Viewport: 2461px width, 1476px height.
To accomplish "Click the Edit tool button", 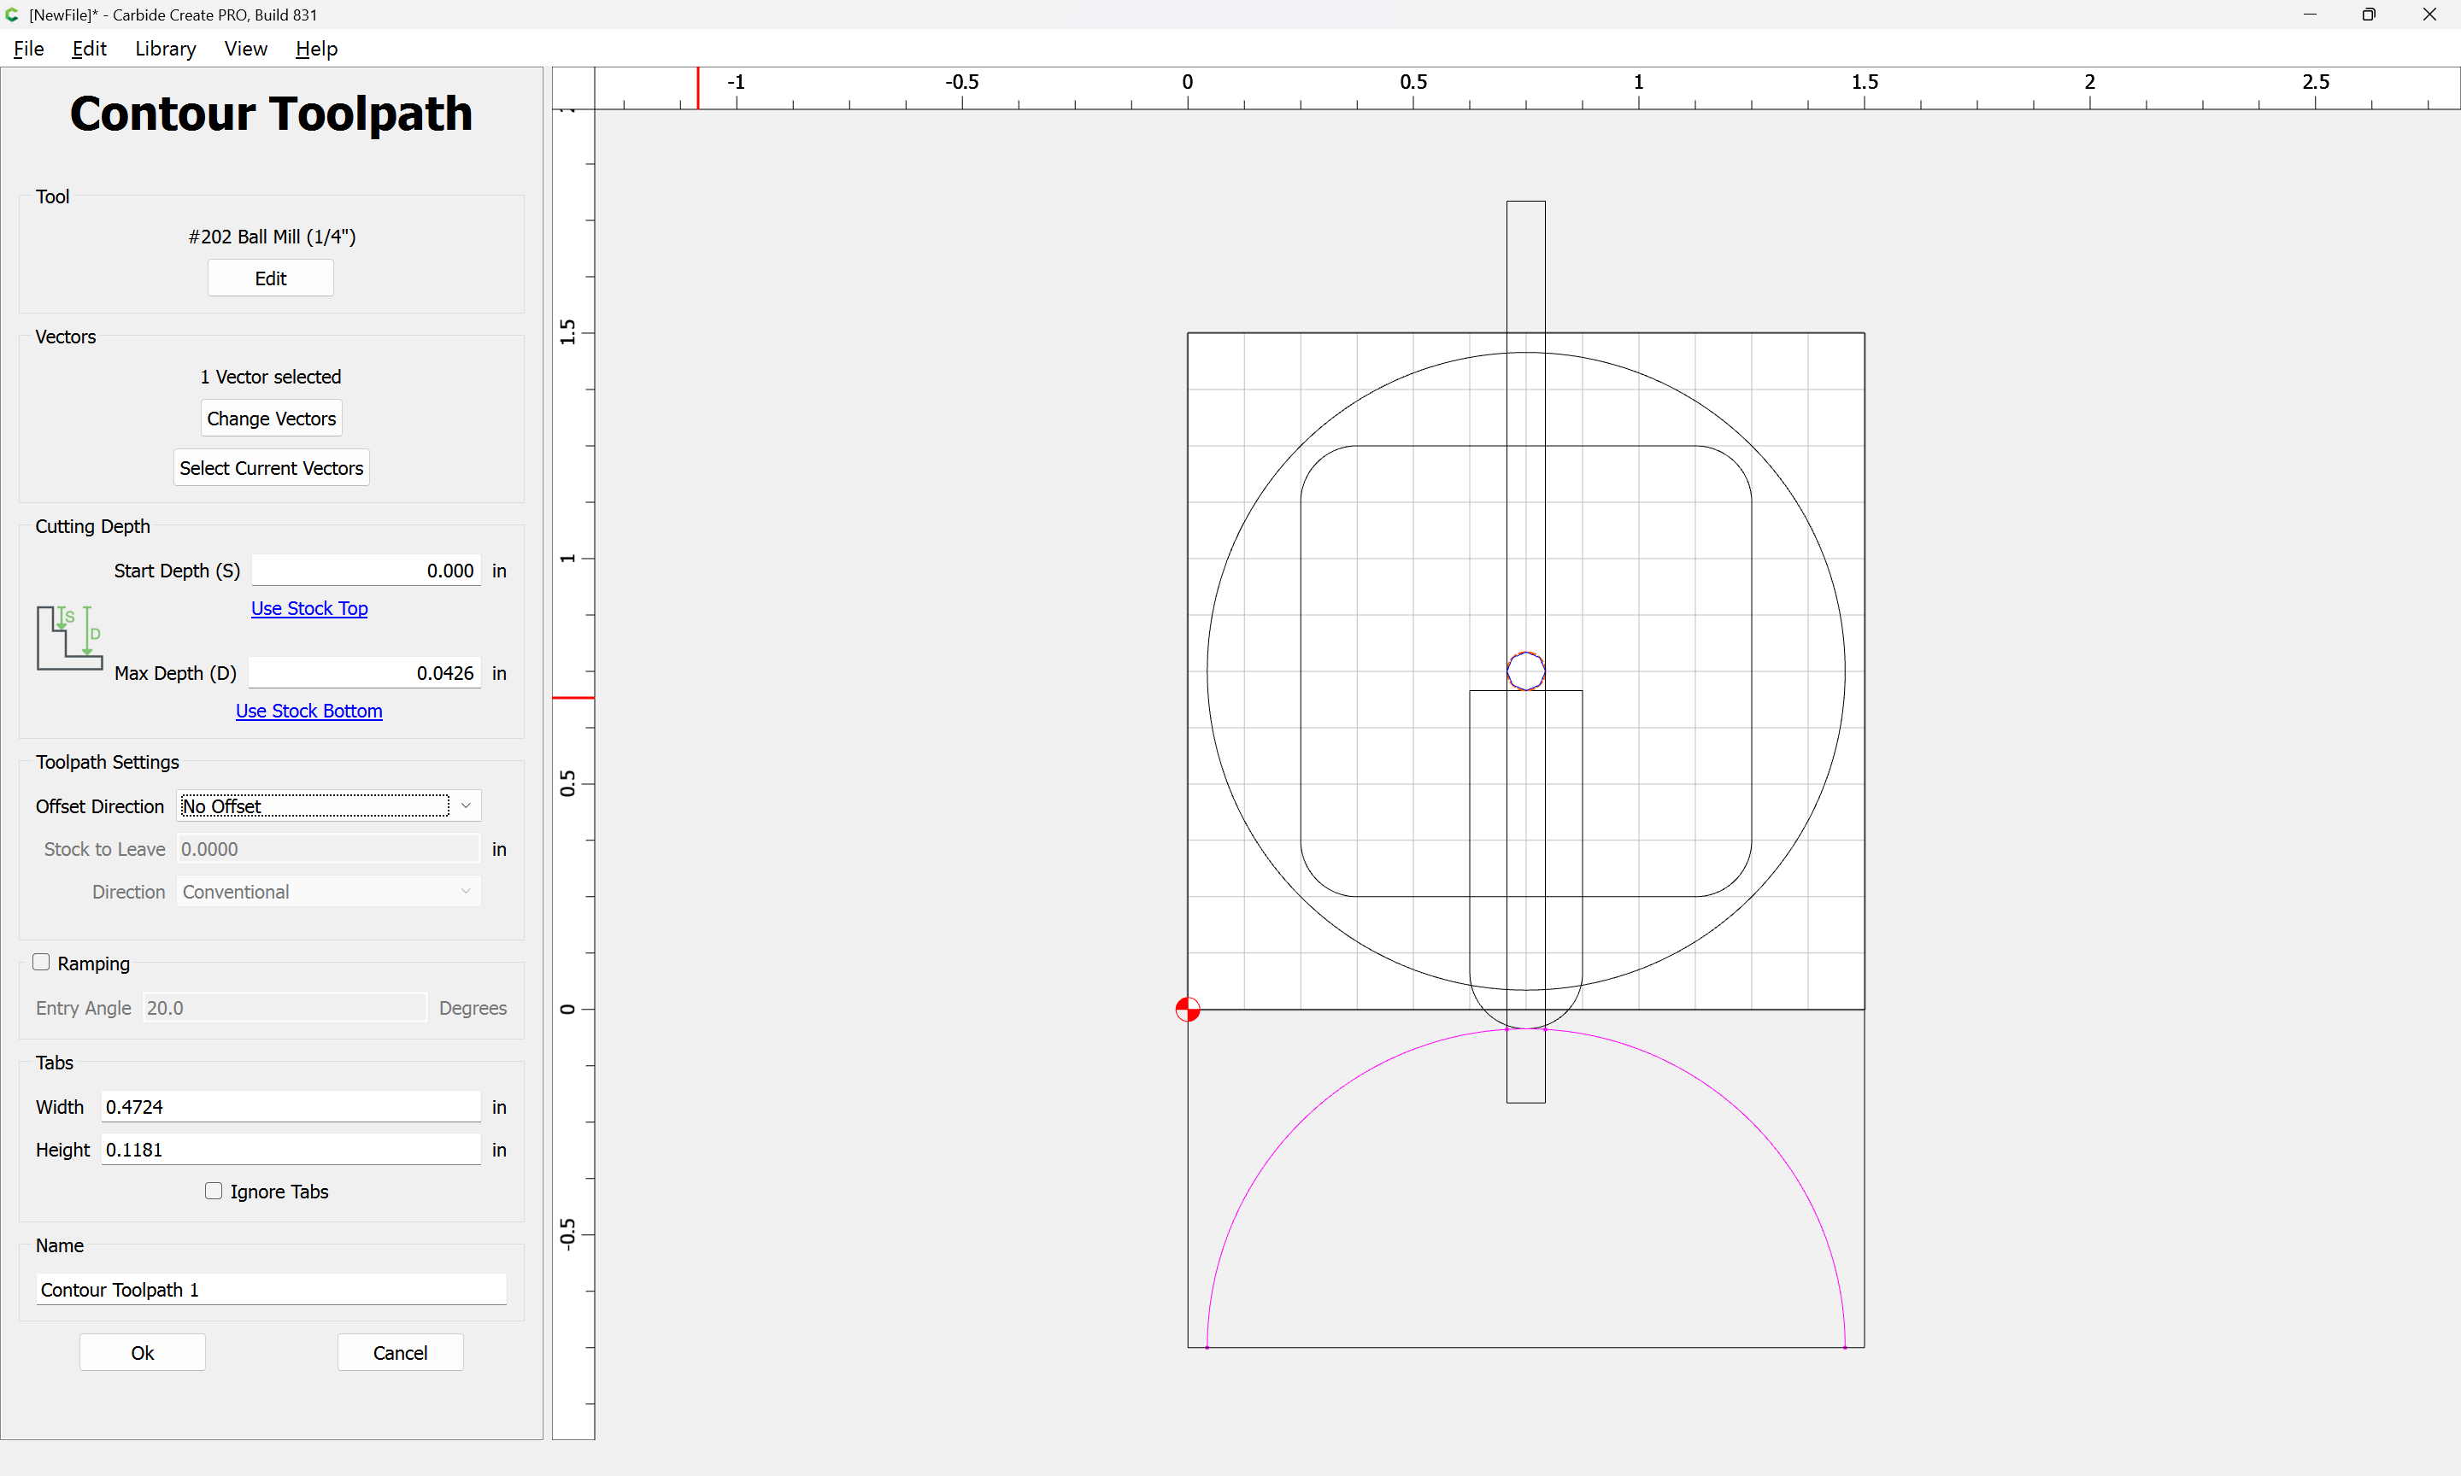I will (x=269, y=278).
